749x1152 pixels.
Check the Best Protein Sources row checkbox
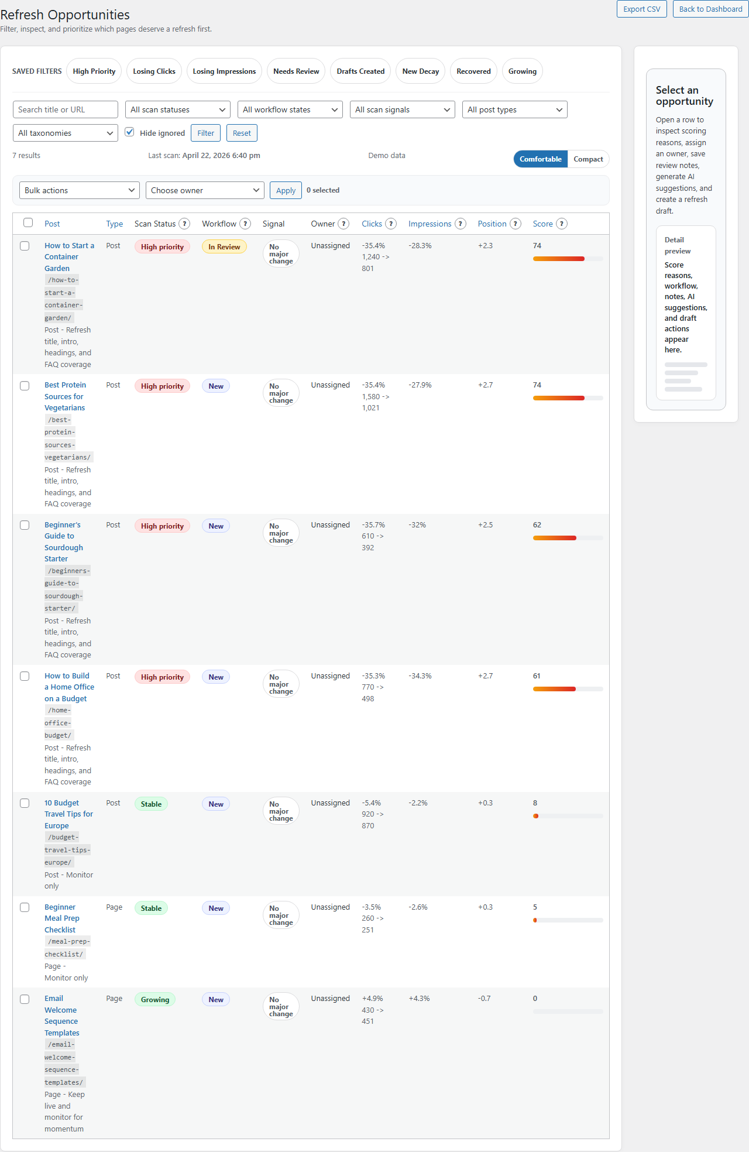coord(25,386)
